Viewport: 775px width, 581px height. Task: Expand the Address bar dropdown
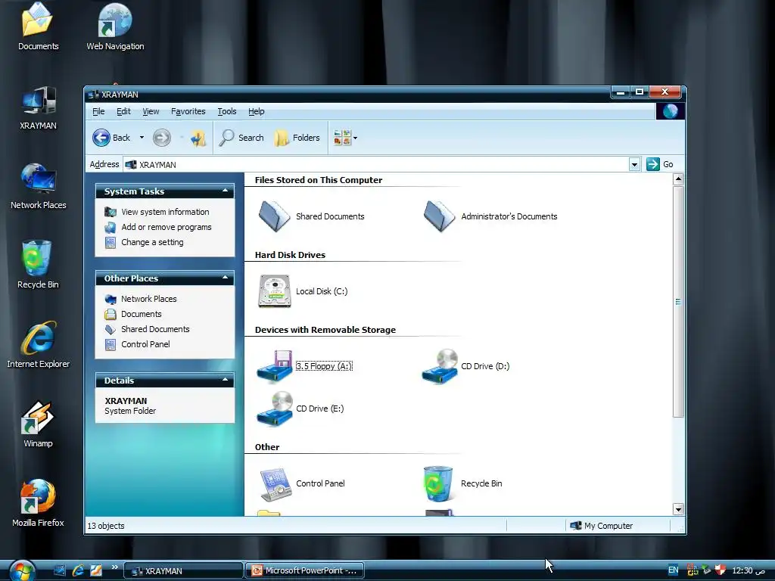[635, 164]
